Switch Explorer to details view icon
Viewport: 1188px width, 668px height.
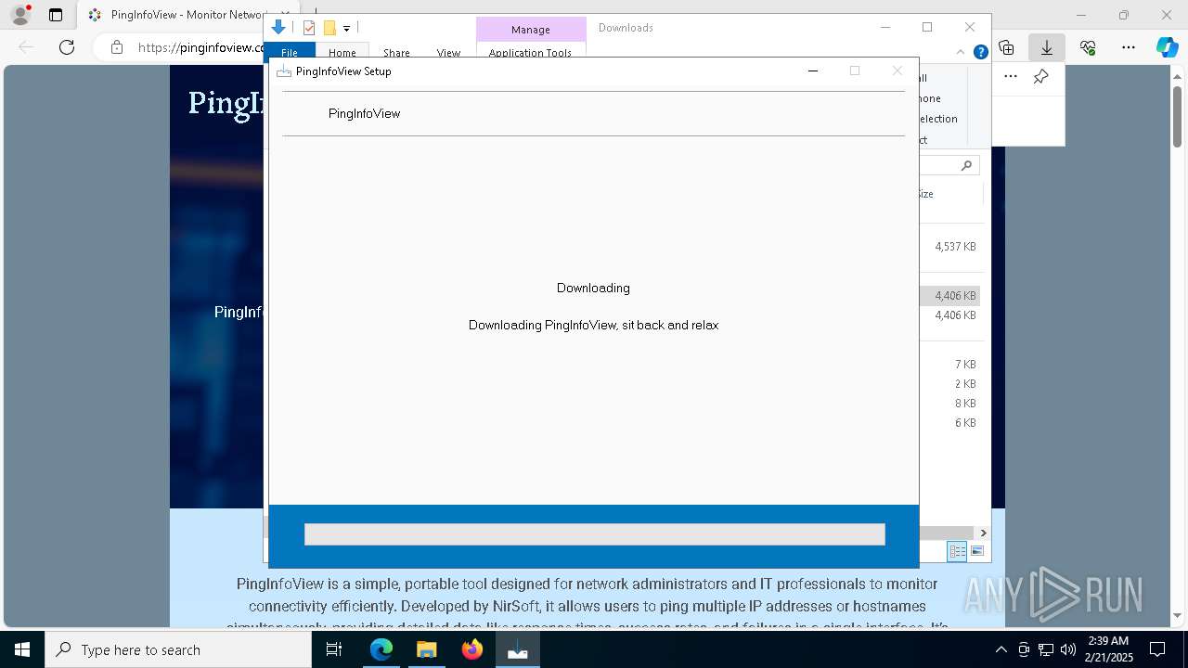(957, 551)
